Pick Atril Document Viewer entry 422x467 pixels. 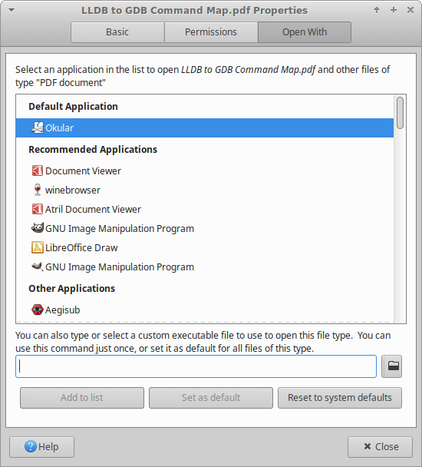point(205,210)
